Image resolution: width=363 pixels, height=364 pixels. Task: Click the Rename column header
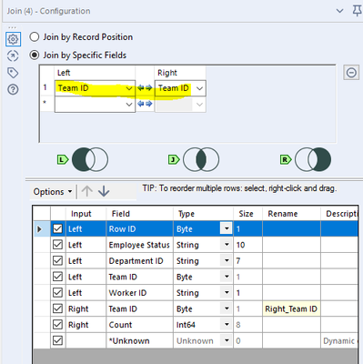click(291, 214)
